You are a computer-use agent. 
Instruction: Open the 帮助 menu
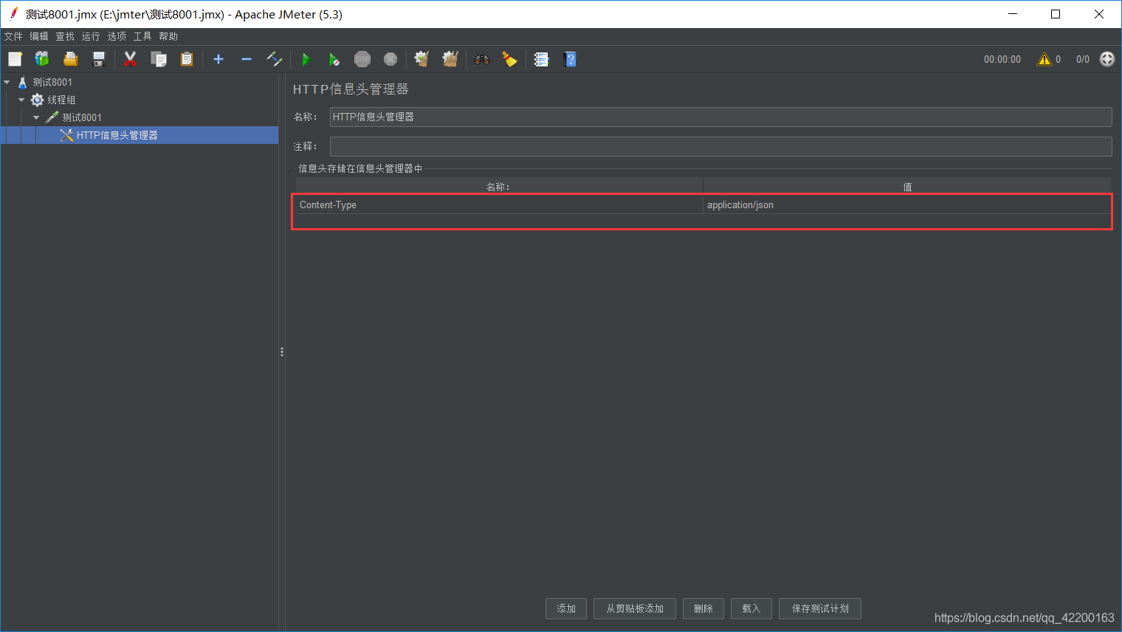coord(168,36)
